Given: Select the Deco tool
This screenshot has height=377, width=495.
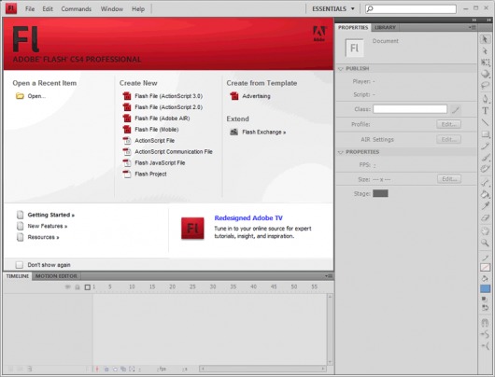Looking at the screenshot, I should pyautogui.click(x=486, y=169).
